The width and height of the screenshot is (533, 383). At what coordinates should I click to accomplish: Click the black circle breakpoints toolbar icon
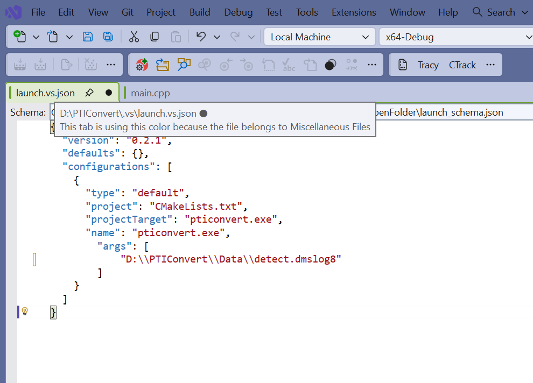point(330,65)
